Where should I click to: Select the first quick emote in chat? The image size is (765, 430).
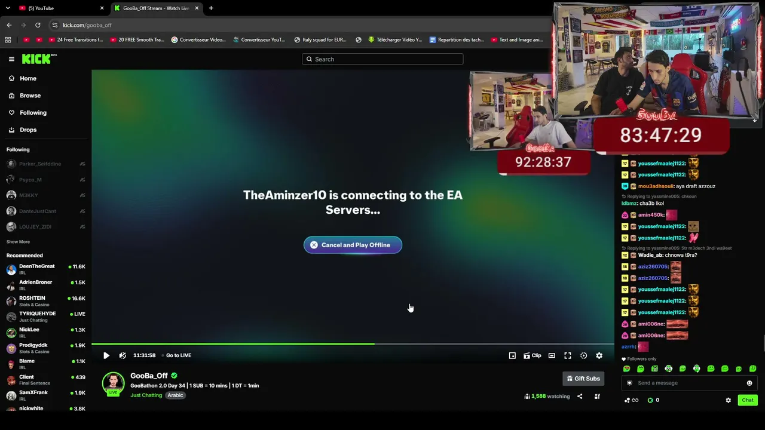click(x=626, y=369)
